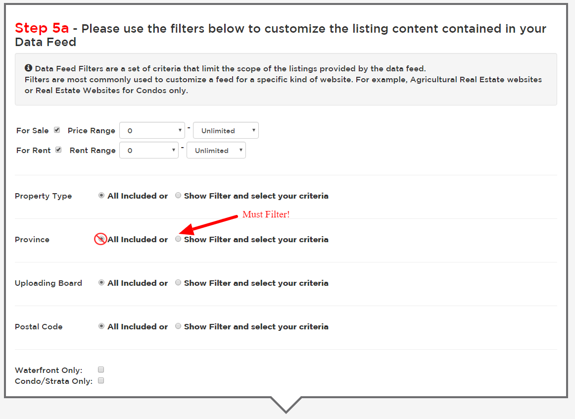Select Province All Included radio button
The image size is (575, 419).
click(101, 239)
